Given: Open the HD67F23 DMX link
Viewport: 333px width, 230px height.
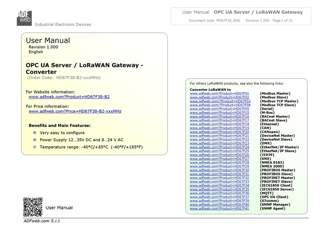Looking at the screenshot, I should point(219,143).
